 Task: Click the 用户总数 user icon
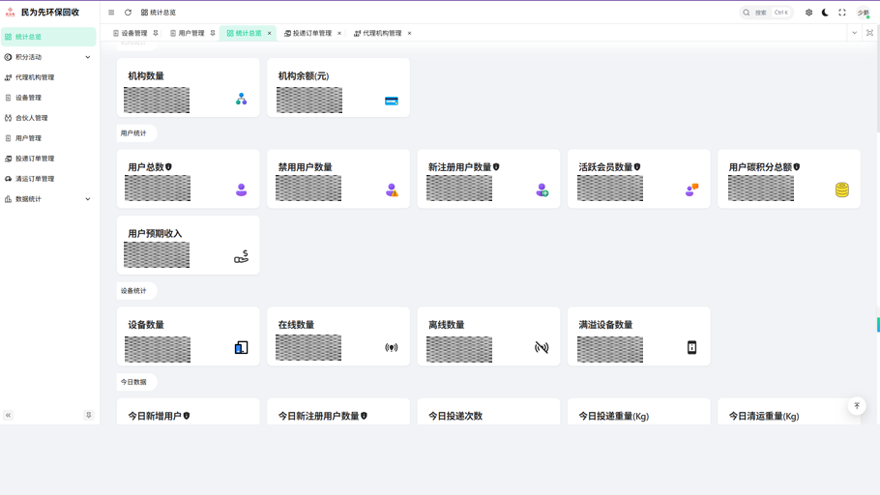pyautogui.click(x=242, y=190)
